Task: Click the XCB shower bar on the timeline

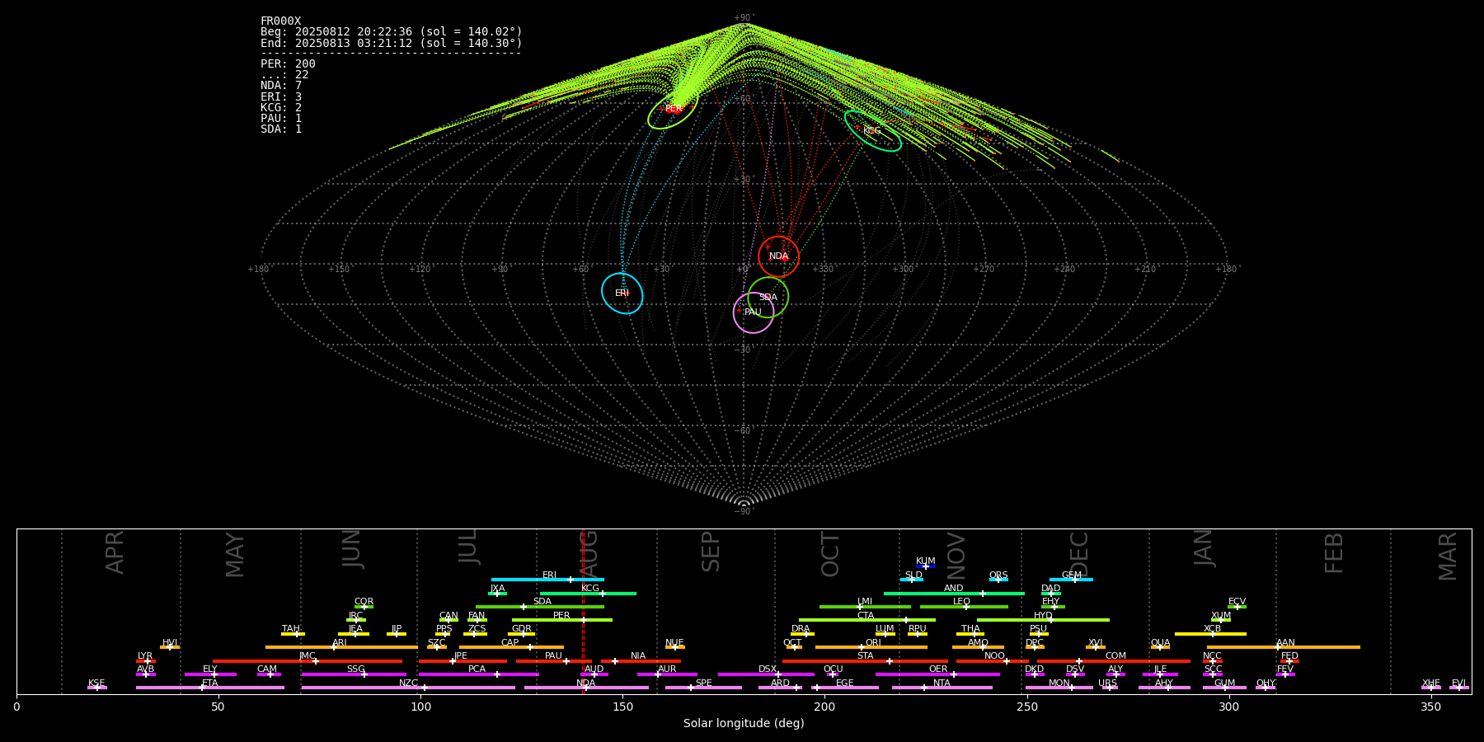Action: point(1210,634)
